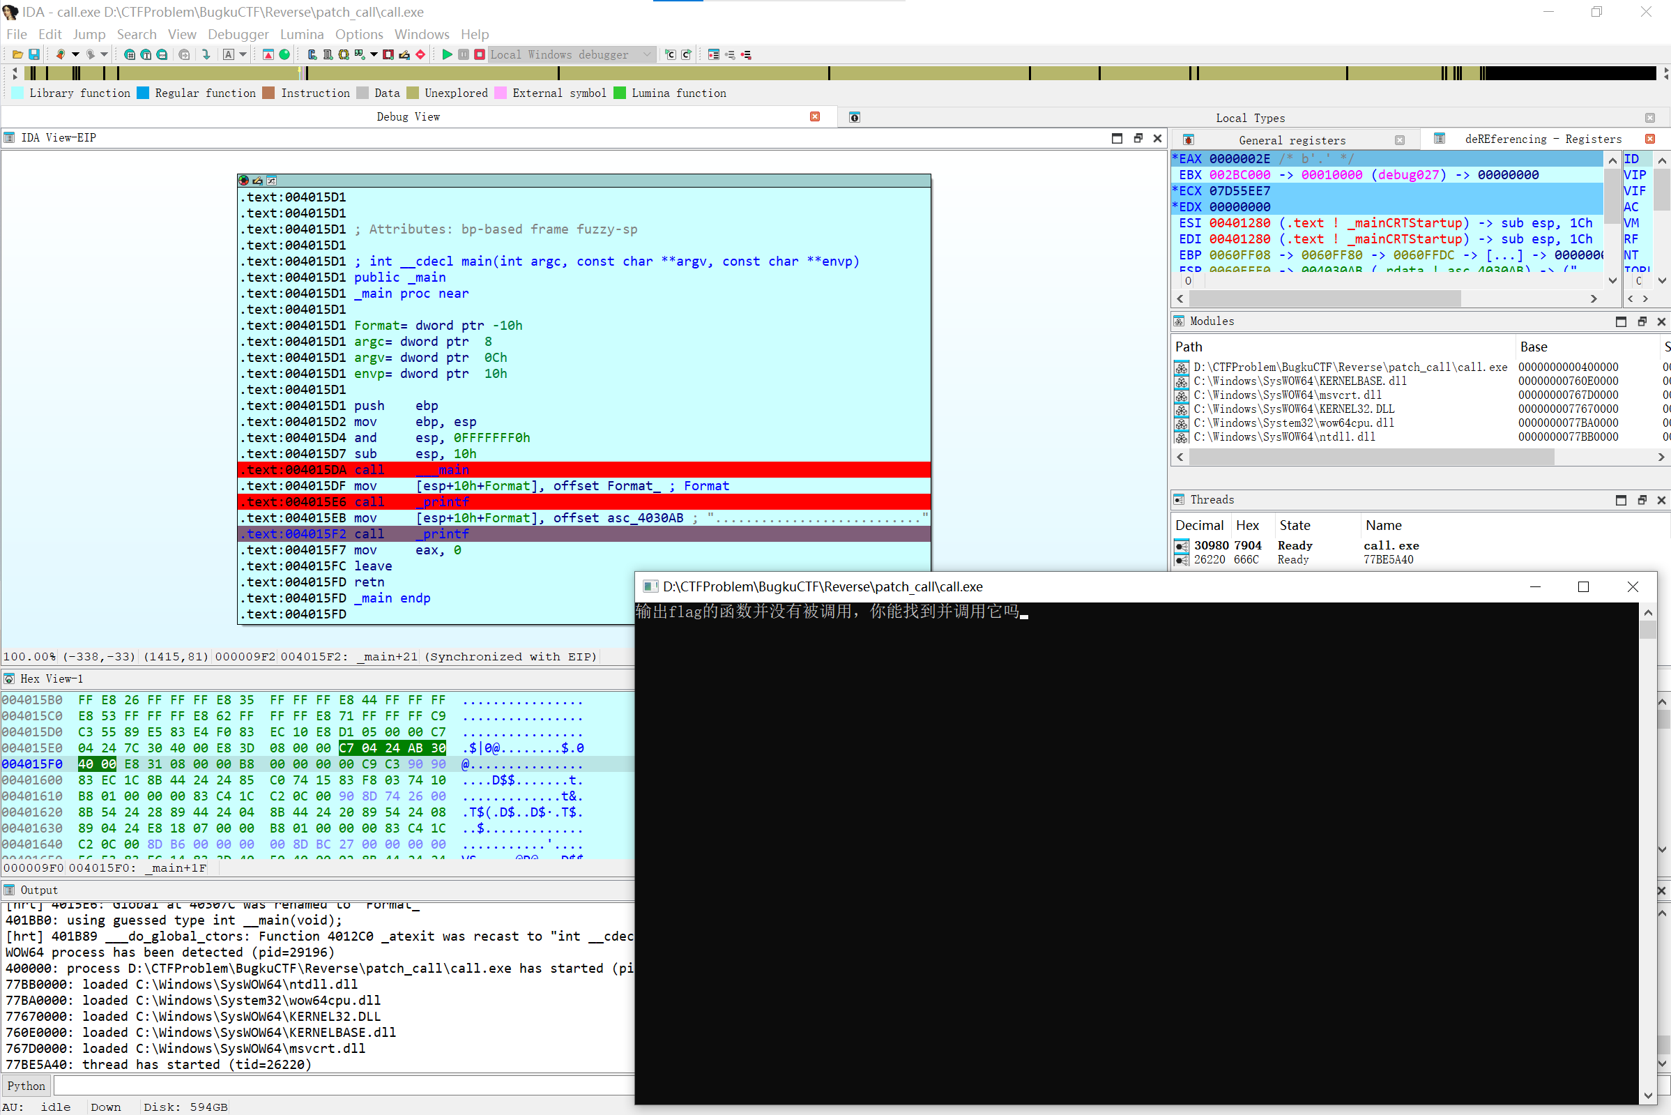Click the Python button near the command line
Viewport: 1671px width, 1115px height.
[x=26, y=1086]
